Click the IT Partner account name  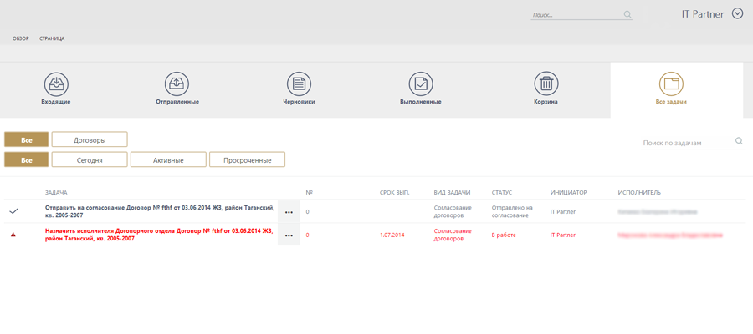pos(703,14)
